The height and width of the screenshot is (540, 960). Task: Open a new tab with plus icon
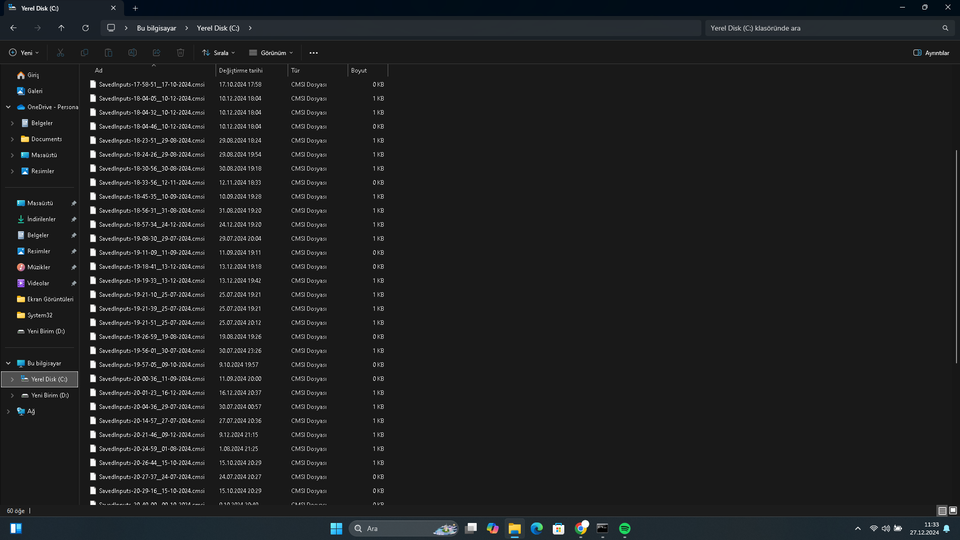click(x=135, y=8)
